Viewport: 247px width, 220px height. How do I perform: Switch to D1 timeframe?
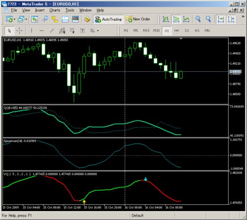(187, 31)
